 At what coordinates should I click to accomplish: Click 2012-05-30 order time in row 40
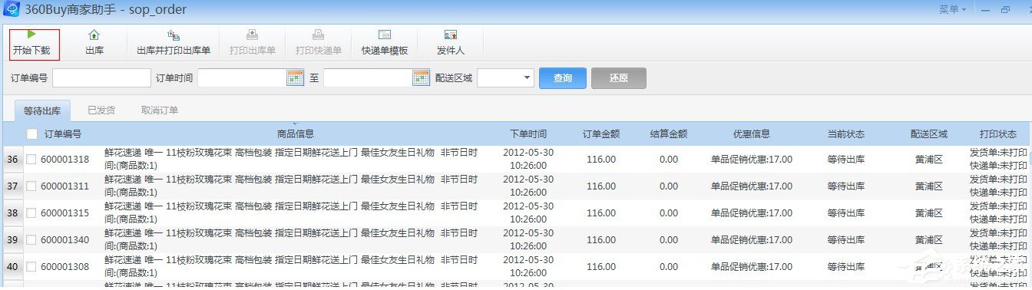pyautogui.click(x=528, y=259)
